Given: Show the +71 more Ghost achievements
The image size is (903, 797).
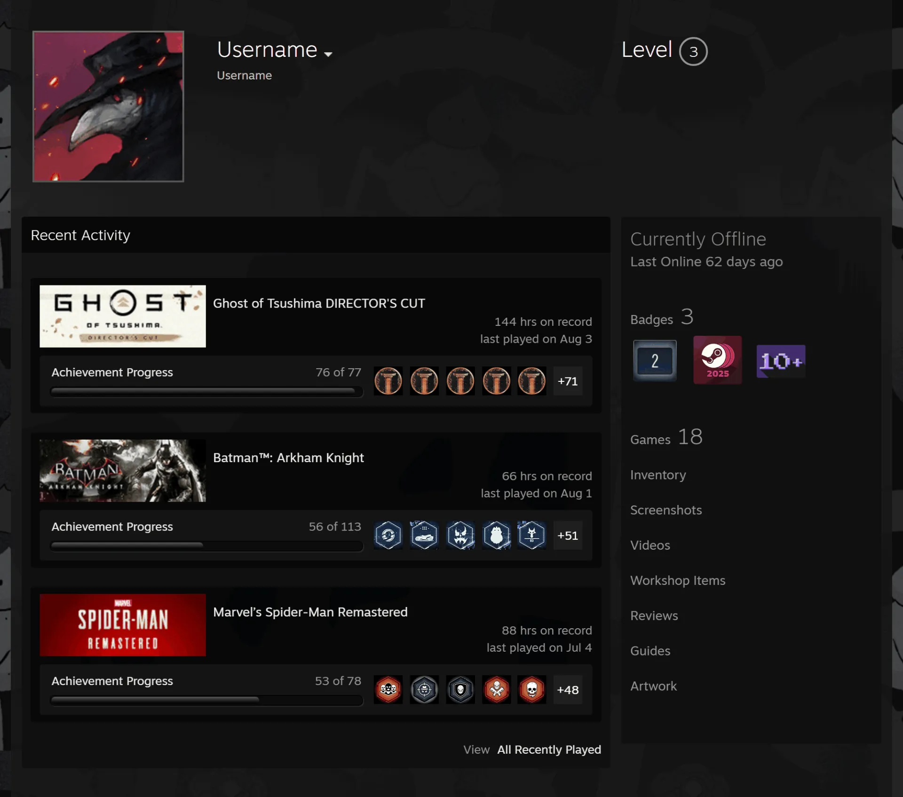Looking at the screenshot, I should click(568, 381).
